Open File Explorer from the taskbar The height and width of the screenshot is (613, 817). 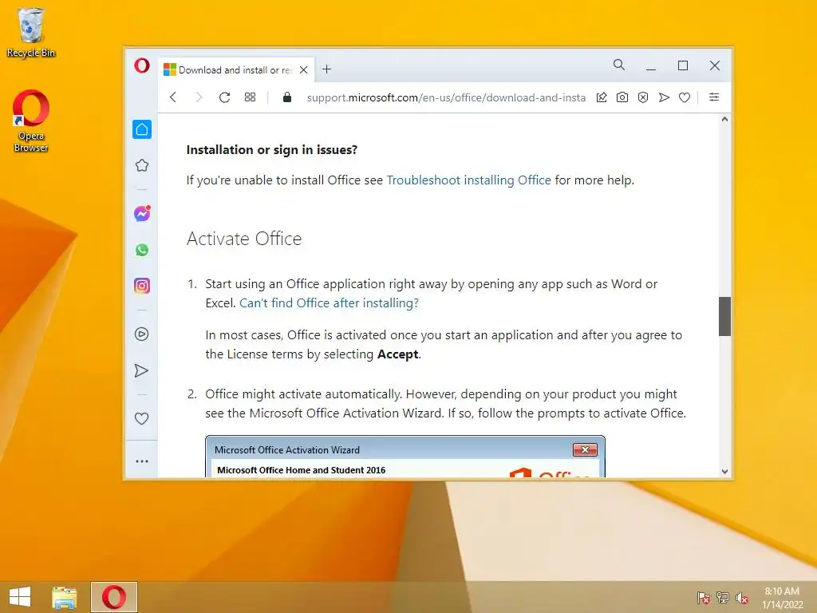coord(65,597)
